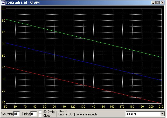Screen dimensions: 167x118
Task: Expand the All AFN dropdown arrow
Action: click(x=162, y=114)
